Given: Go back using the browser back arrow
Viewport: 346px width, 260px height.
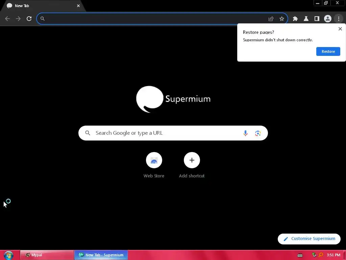Looking at the screenshot, I should pos(7,19).
